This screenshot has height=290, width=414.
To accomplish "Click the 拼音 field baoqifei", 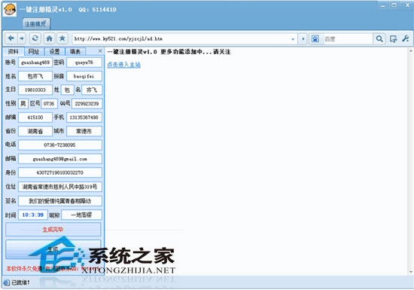I will pos(84,76).
